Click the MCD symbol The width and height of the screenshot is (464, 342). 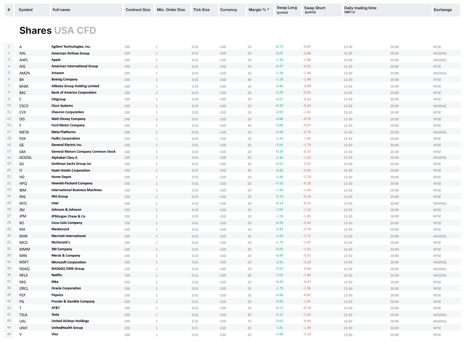pyautogui.click(x=23, y=243)
